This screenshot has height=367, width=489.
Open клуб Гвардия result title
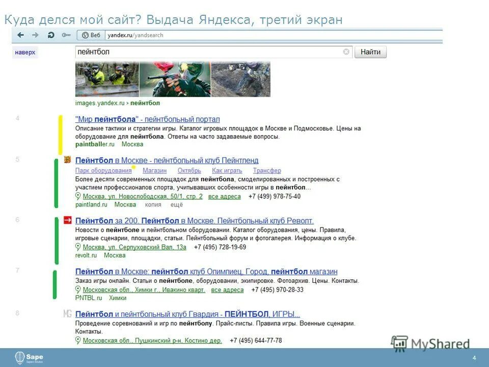click(187, 314)
